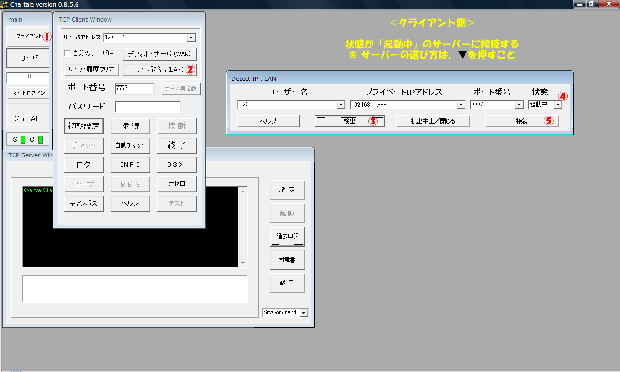The height and width of the screenshot is (372, 620).
Task: Open the ユーザー名 dropdown showing T2X
Action: [341, 104]
